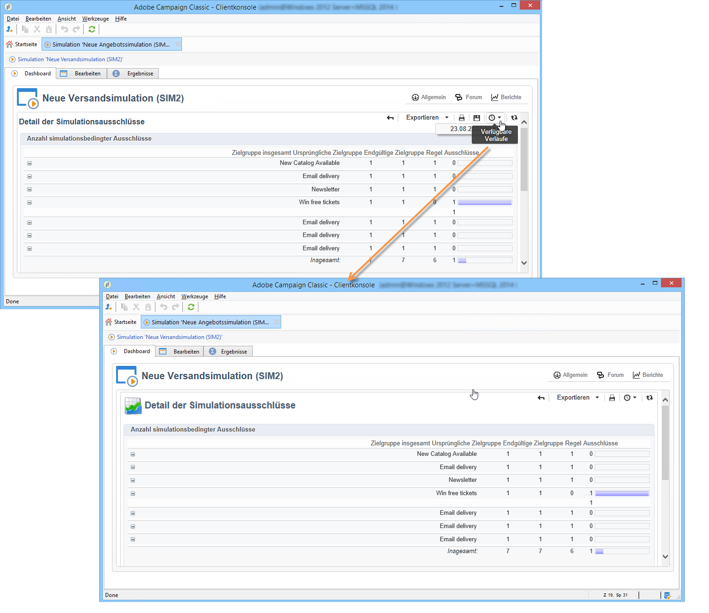Click the green refresh icon in the rear window
Viewport: 709px width, 613px height.
(92, 29)
